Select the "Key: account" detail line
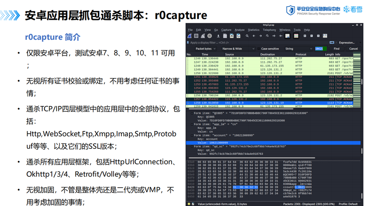The height and width of the screenshot is (206, 368). click(x=208, y=139)
